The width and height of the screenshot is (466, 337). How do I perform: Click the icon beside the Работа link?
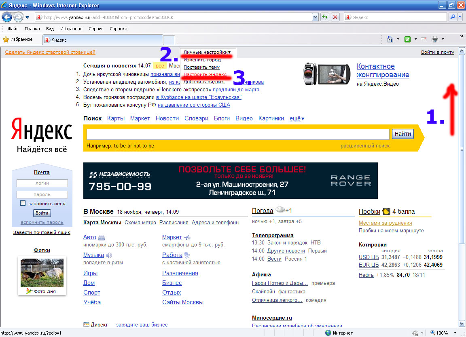[x=187, y=255]
